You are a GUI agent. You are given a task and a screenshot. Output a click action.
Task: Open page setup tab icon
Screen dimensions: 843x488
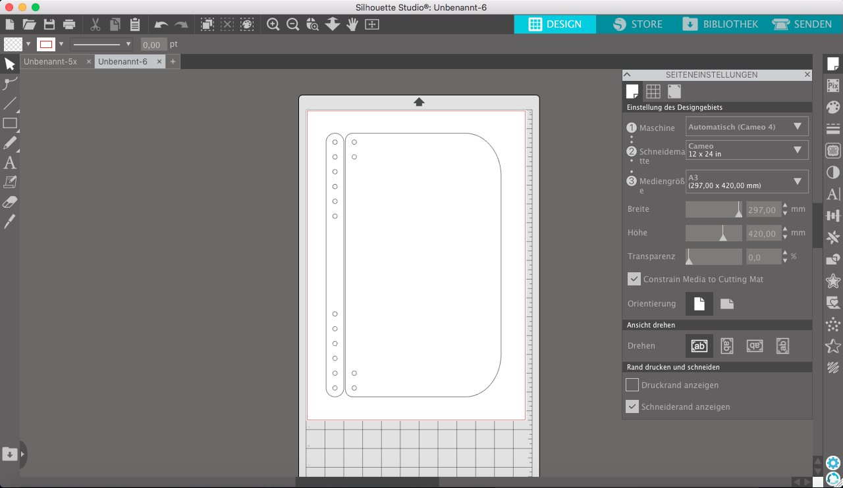click(x=632, y=91)
